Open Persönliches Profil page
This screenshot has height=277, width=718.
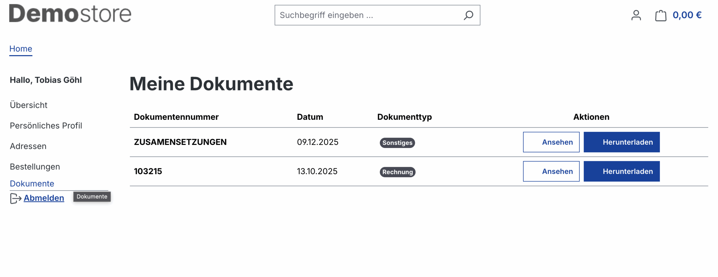(46, 126)
